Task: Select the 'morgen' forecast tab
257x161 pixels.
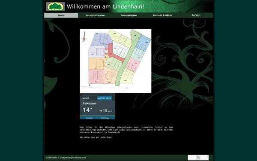Action: (x=90, y=118)
